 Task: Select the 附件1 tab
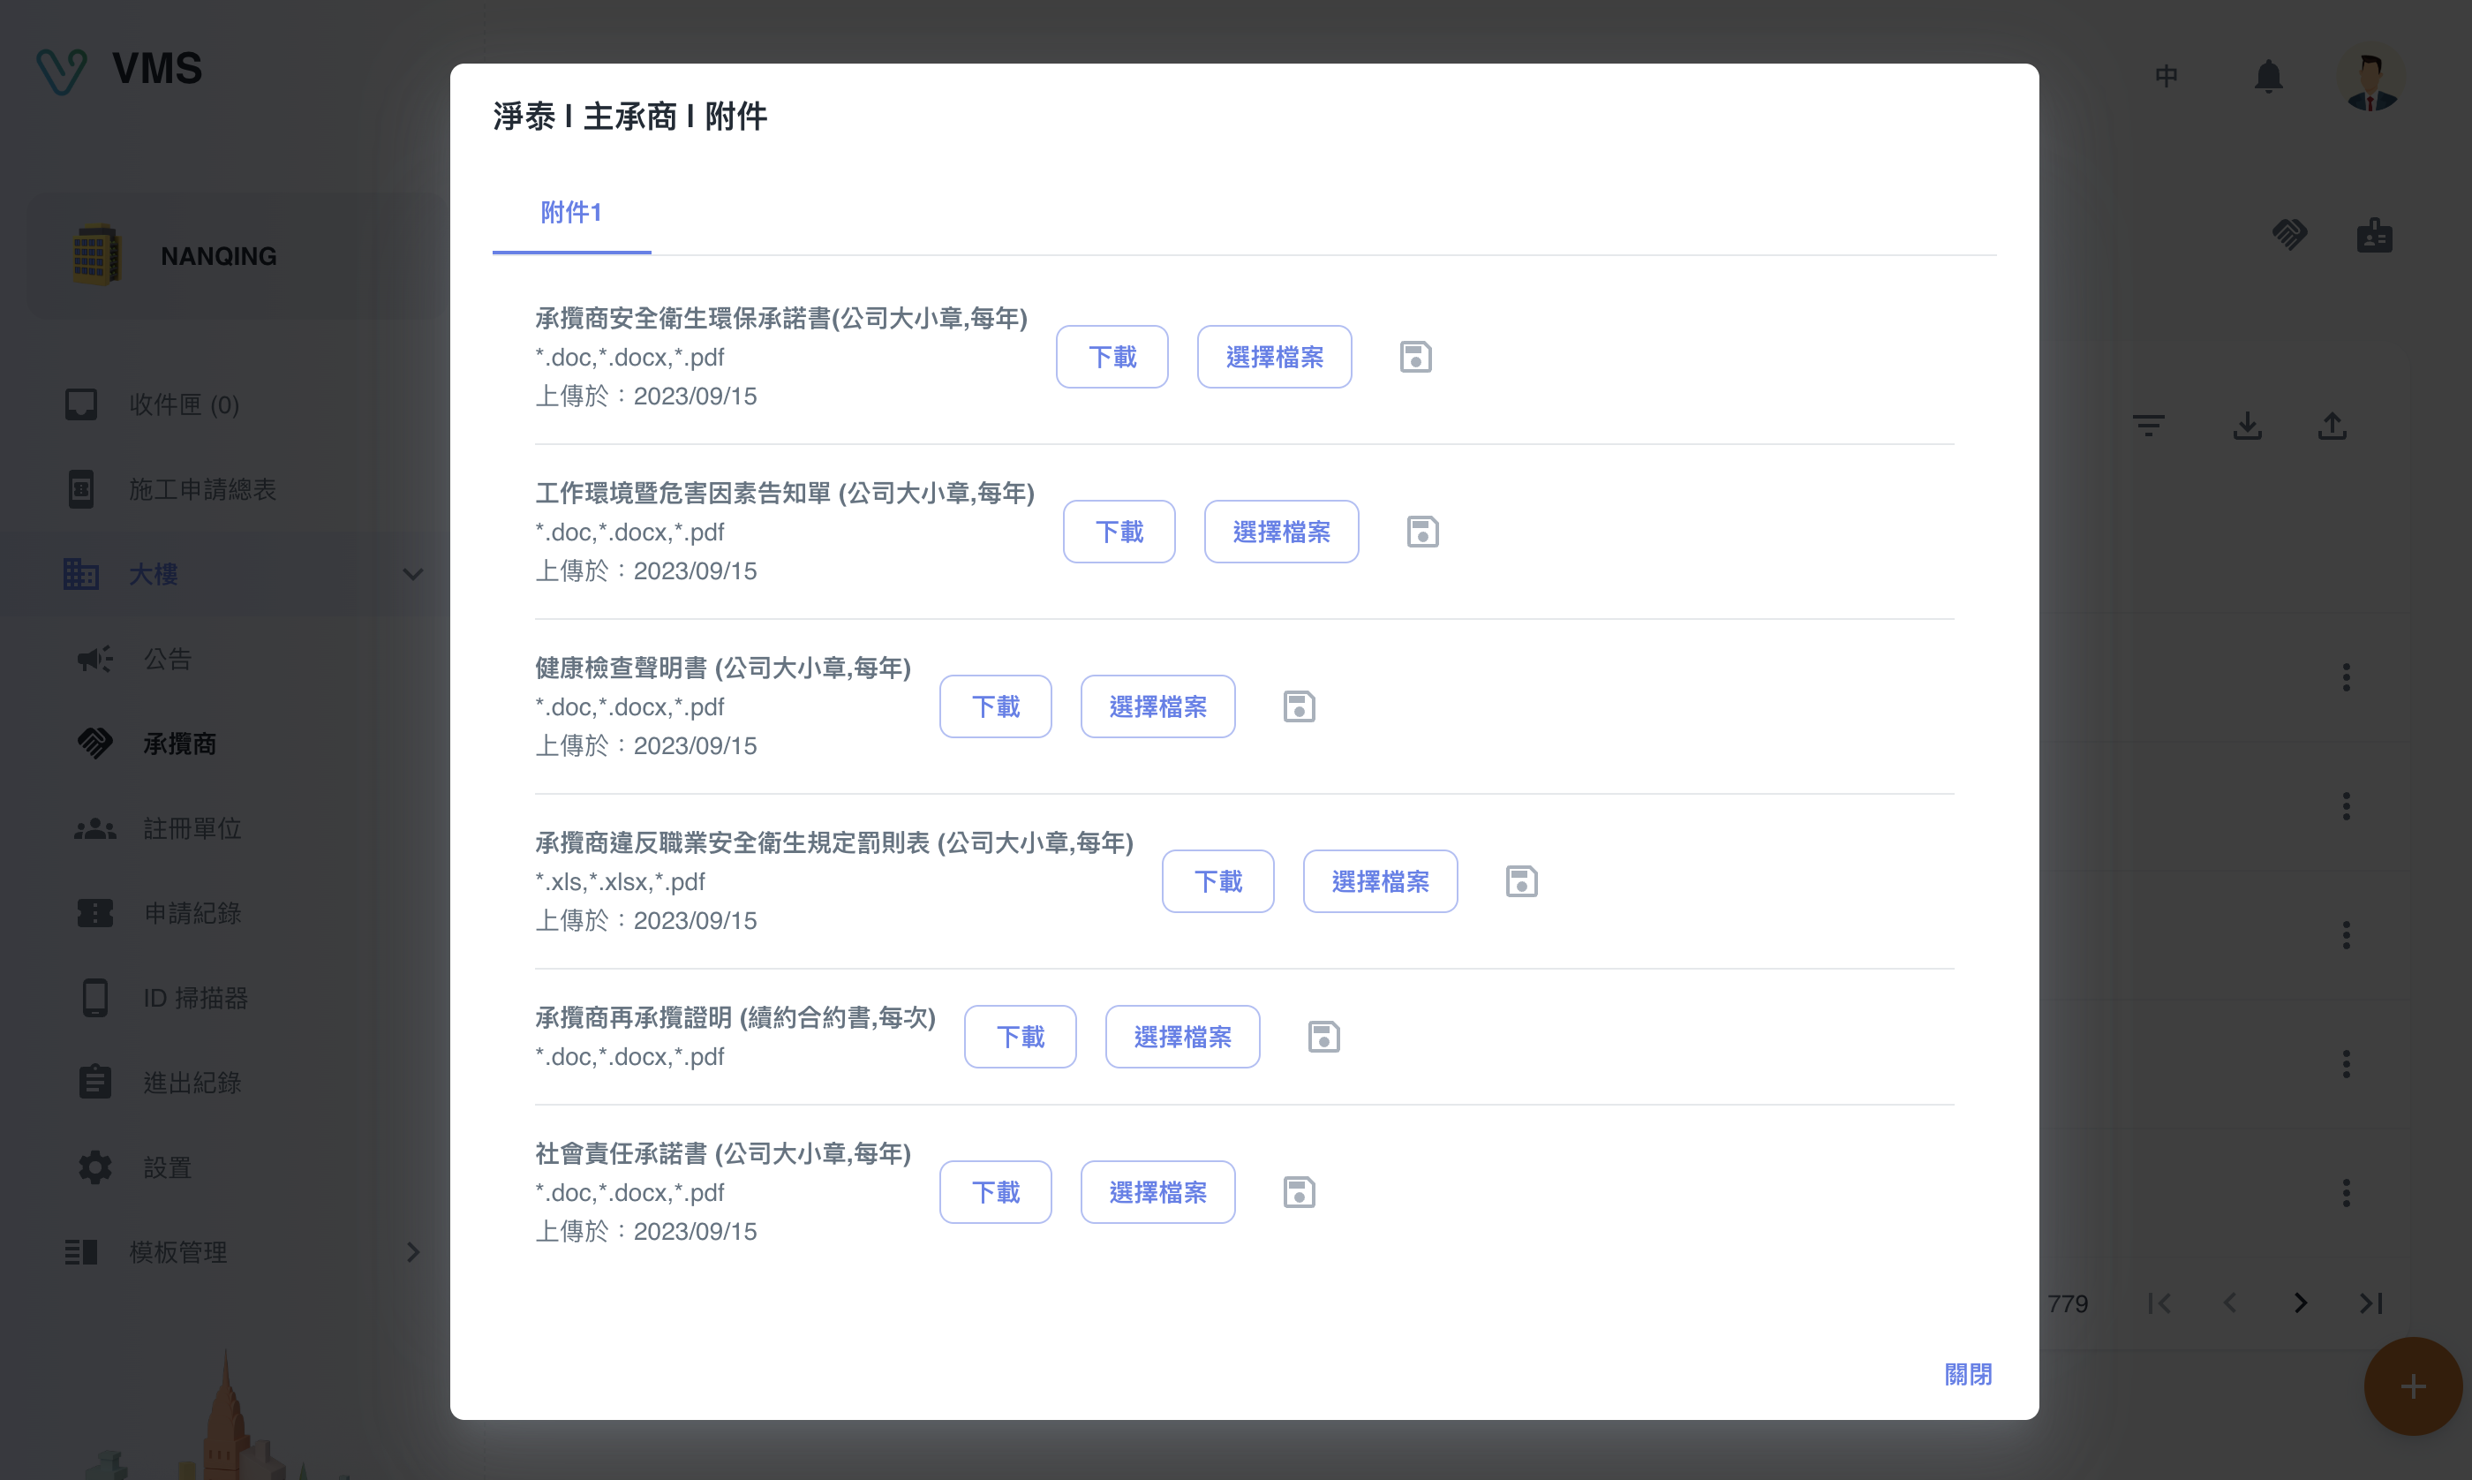[x=571, y=213]
